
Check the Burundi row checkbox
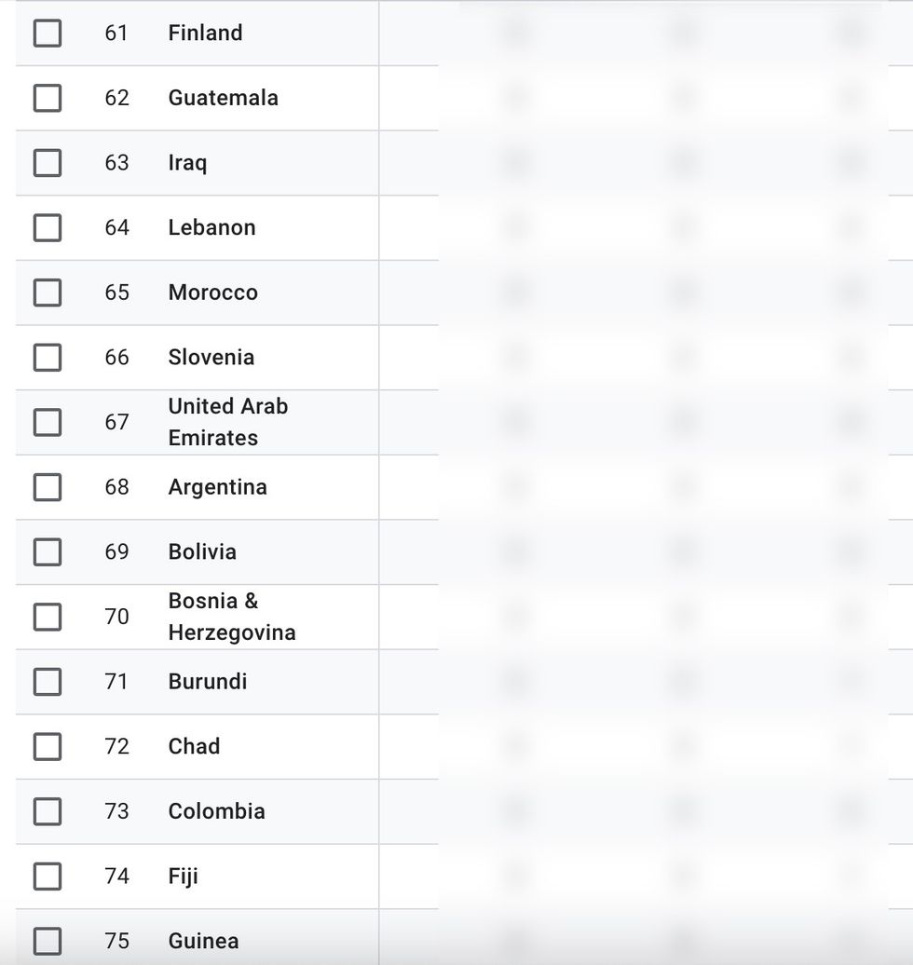click(x=48, y=682)
